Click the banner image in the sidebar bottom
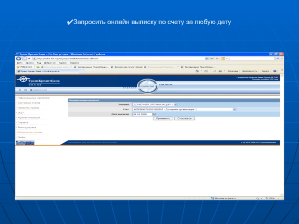 (x=25, y=143)
